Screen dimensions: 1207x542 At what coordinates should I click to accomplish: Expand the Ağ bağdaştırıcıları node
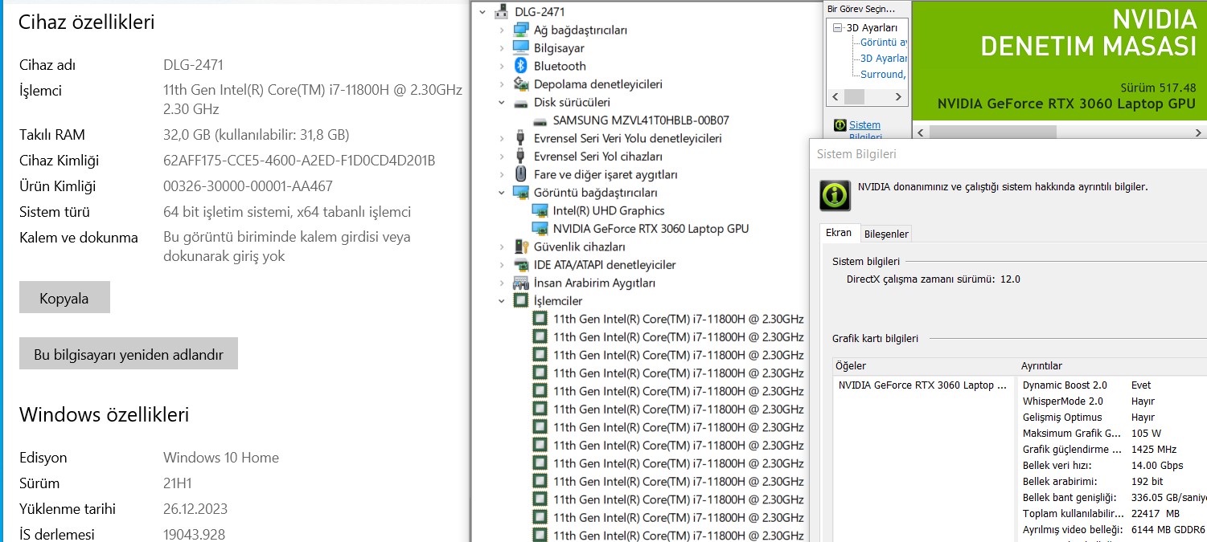(x=502, y=30)
